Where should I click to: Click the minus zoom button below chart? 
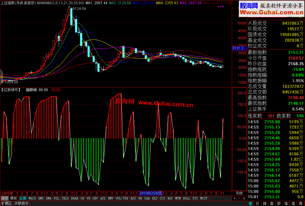tap(239, 198)
